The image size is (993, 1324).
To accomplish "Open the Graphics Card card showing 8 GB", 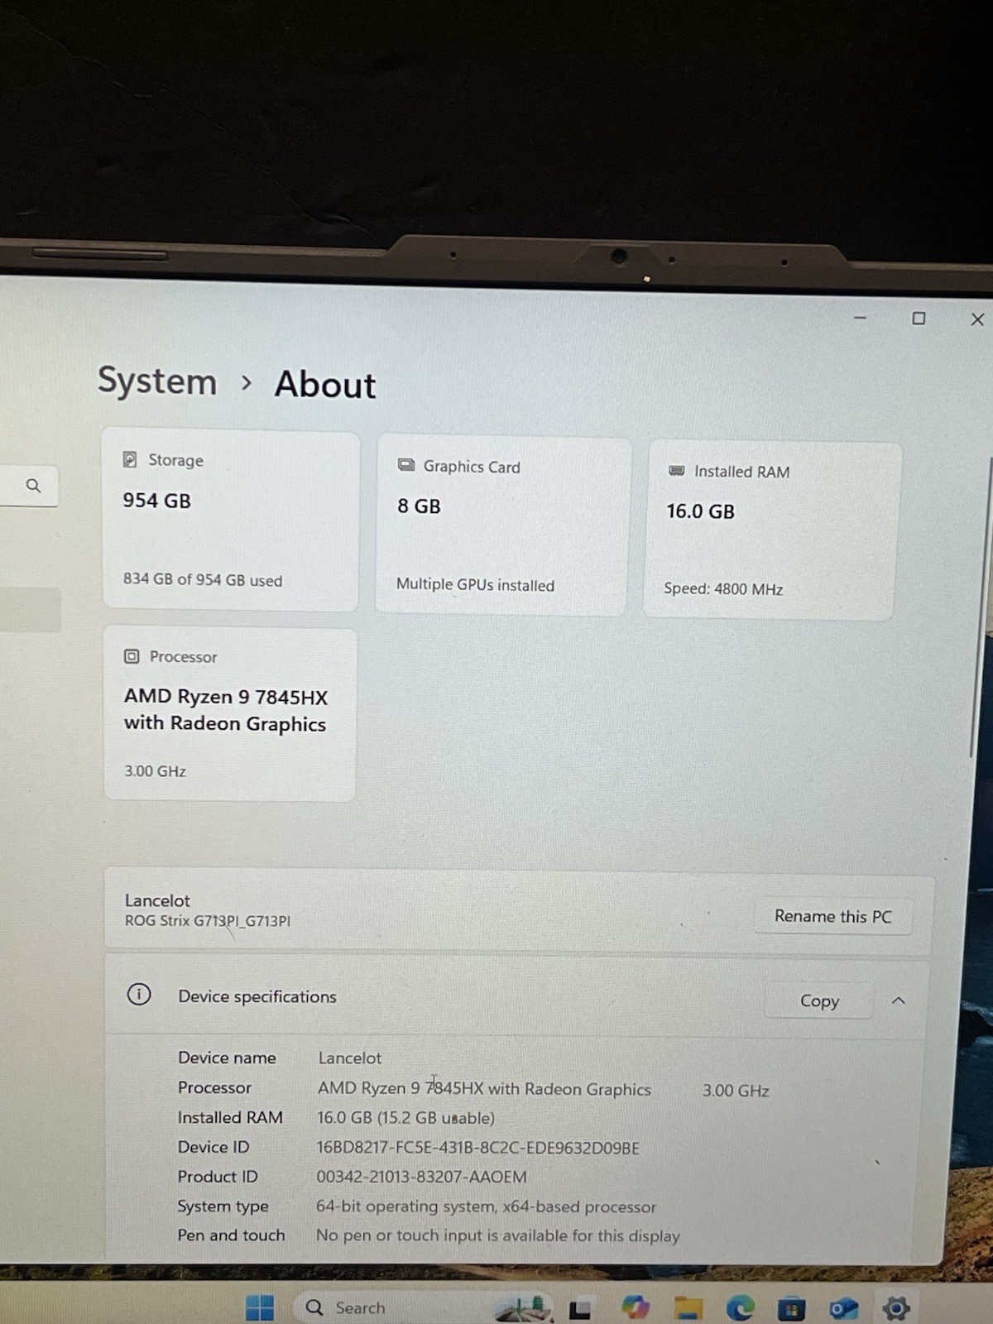I will 503,526.
